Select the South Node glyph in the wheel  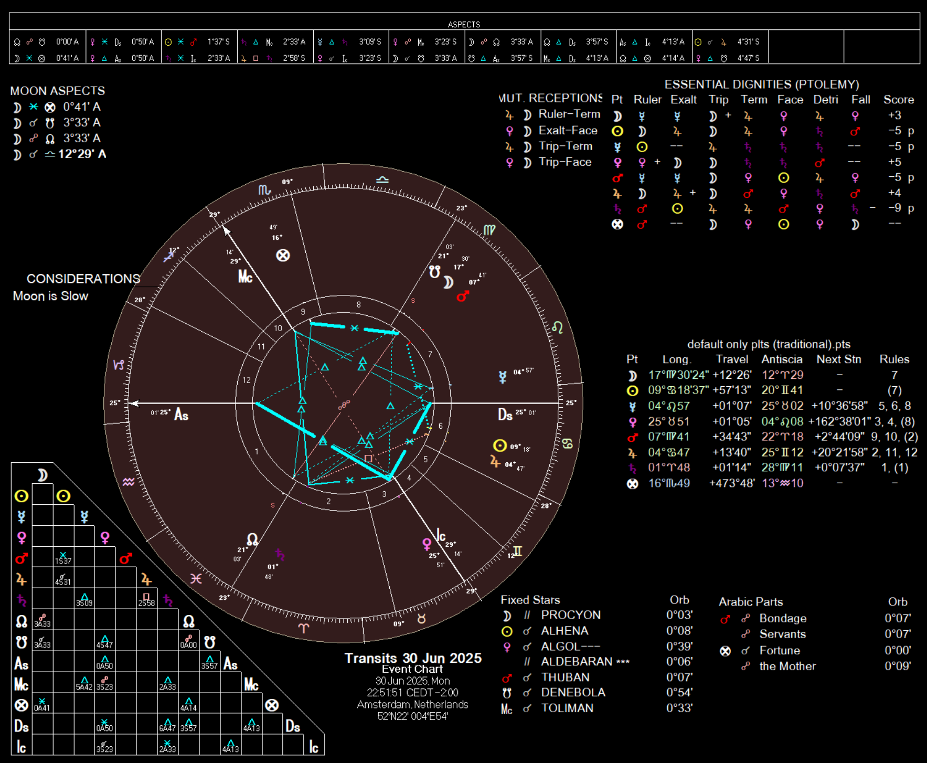pos(434,272)
